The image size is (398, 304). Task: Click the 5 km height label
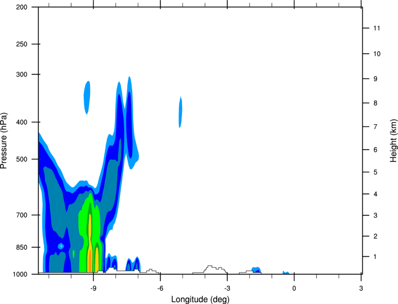pos(375,172)
